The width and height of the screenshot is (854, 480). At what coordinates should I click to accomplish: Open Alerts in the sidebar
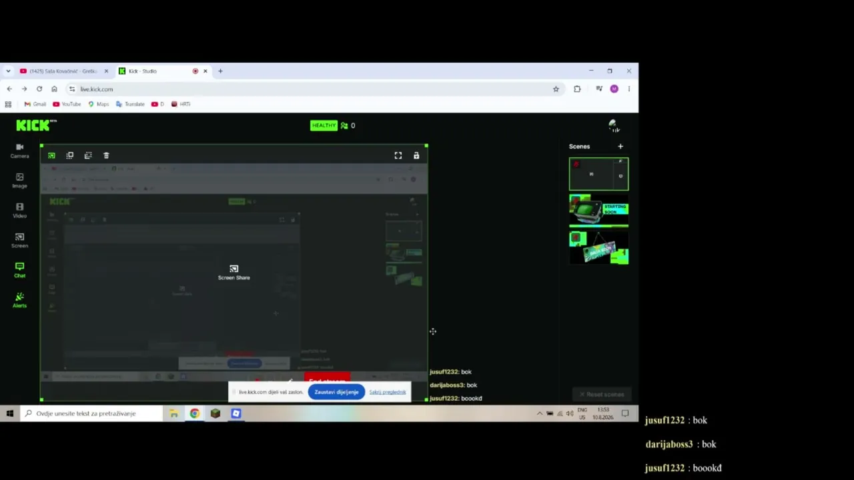(x=19, y=300)
